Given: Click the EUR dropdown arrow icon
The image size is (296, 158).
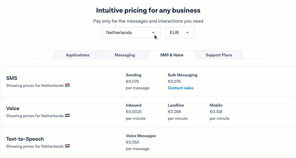Looking at the screenshot, I should tap(187, 33).
